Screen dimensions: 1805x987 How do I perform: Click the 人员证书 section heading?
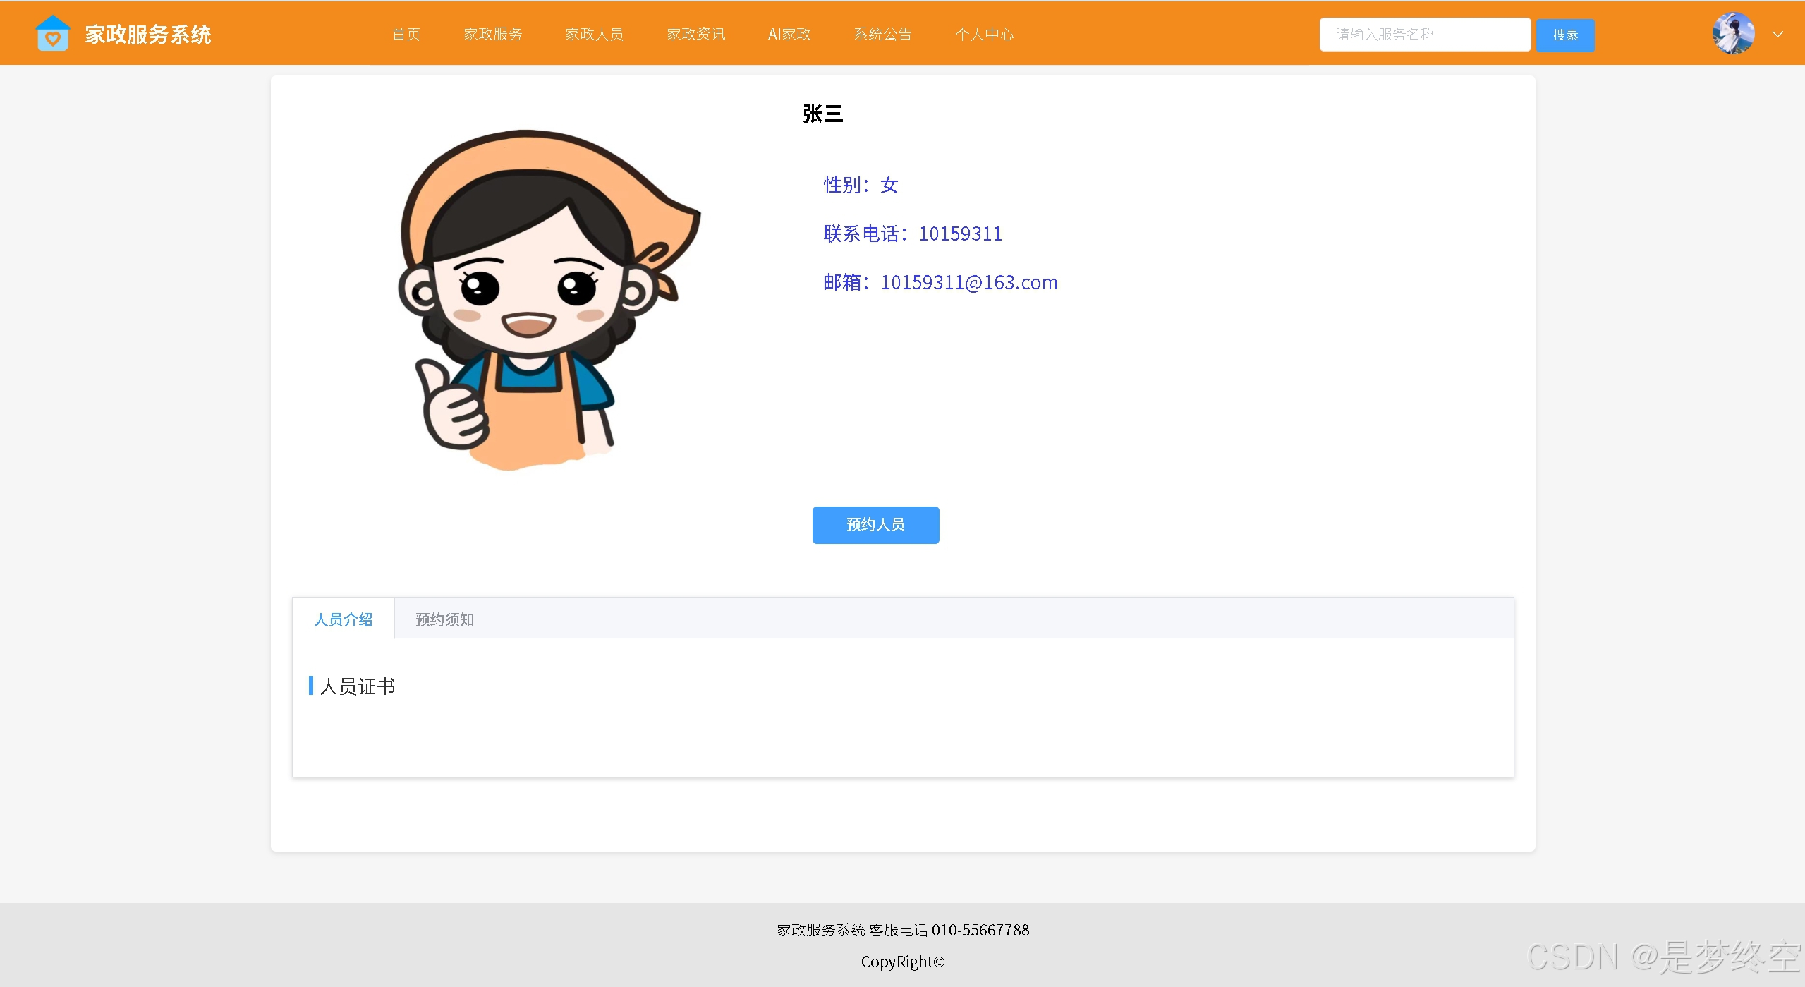(357, 686)
